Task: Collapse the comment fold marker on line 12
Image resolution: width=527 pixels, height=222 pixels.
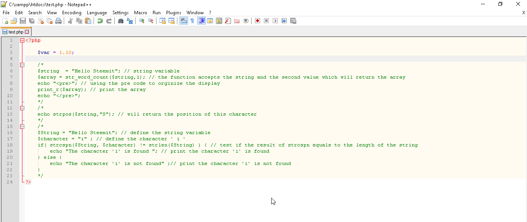Action: click(22, 108)
